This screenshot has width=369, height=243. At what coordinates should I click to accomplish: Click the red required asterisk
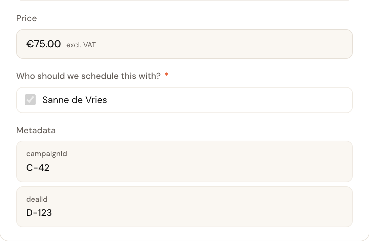(x=167, y=75)
